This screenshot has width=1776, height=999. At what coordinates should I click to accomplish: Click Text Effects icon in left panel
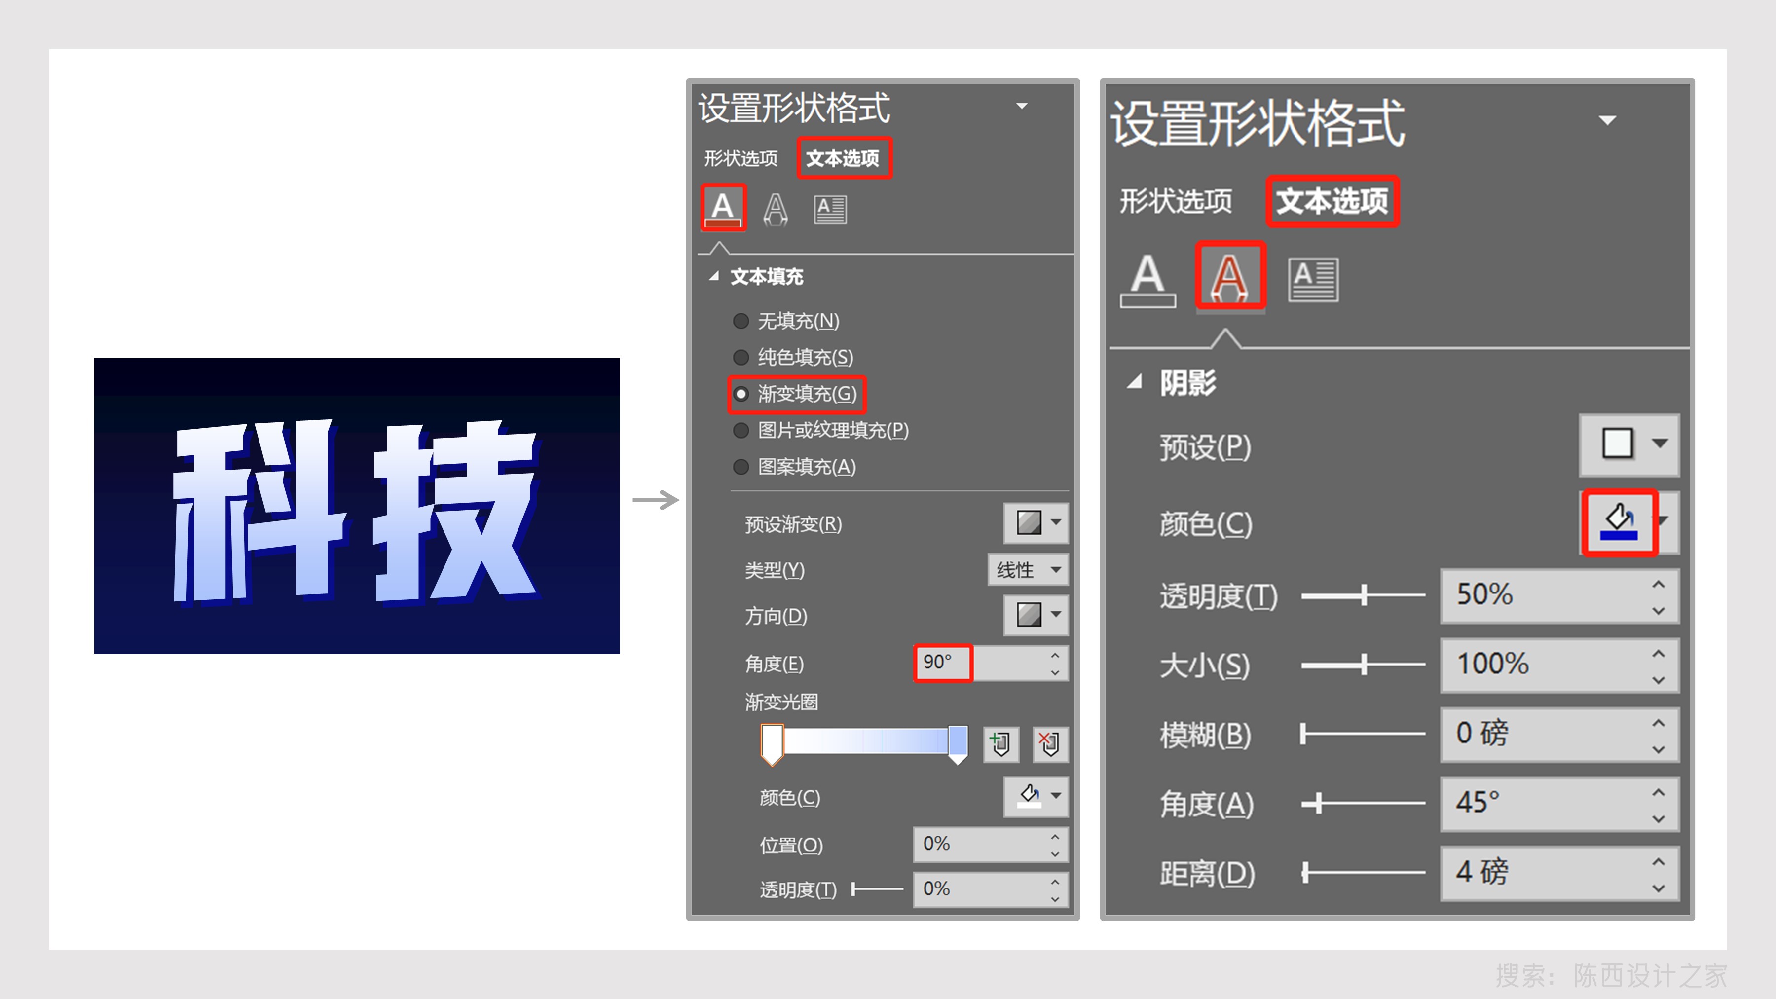coord(776,209)
